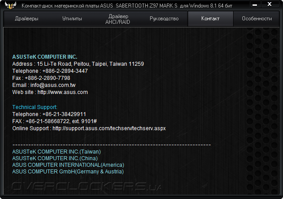Image resolution: width=283 pixels, height=199 pixels.
Task: Click the Li-Te Road address line
Action: (78, 64)
